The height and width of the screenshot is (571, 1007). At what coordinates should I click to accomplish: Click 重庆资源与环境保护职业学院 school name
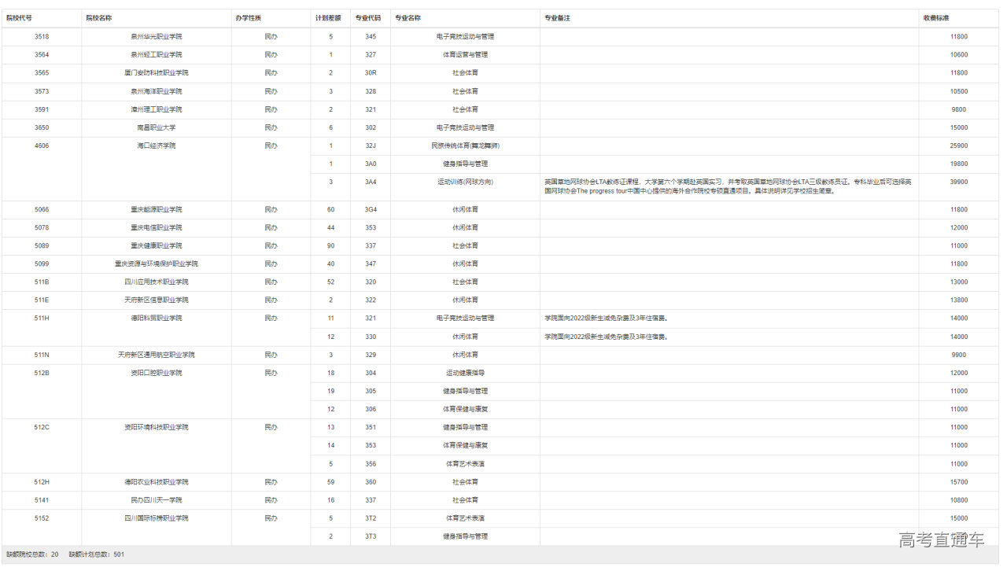156,263
